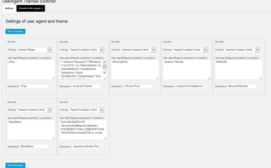Click scroll up arrow in Device2 user agent box
Viewport: 271px width, 168px height.
[x=105, y=62]
